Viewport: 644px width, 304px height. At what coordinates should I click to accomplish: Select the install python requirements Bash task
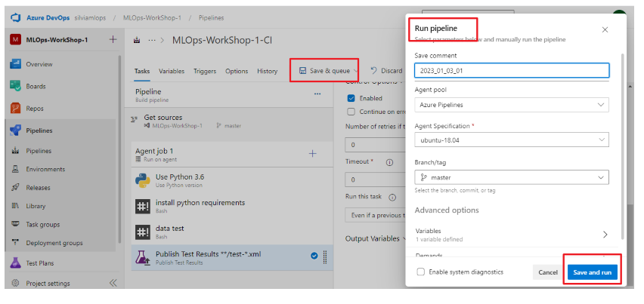232,206
